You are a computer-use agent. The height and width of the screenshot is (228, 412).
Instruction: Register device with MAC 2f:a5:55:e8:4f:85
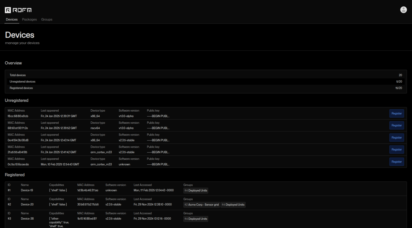click(396, 150)
